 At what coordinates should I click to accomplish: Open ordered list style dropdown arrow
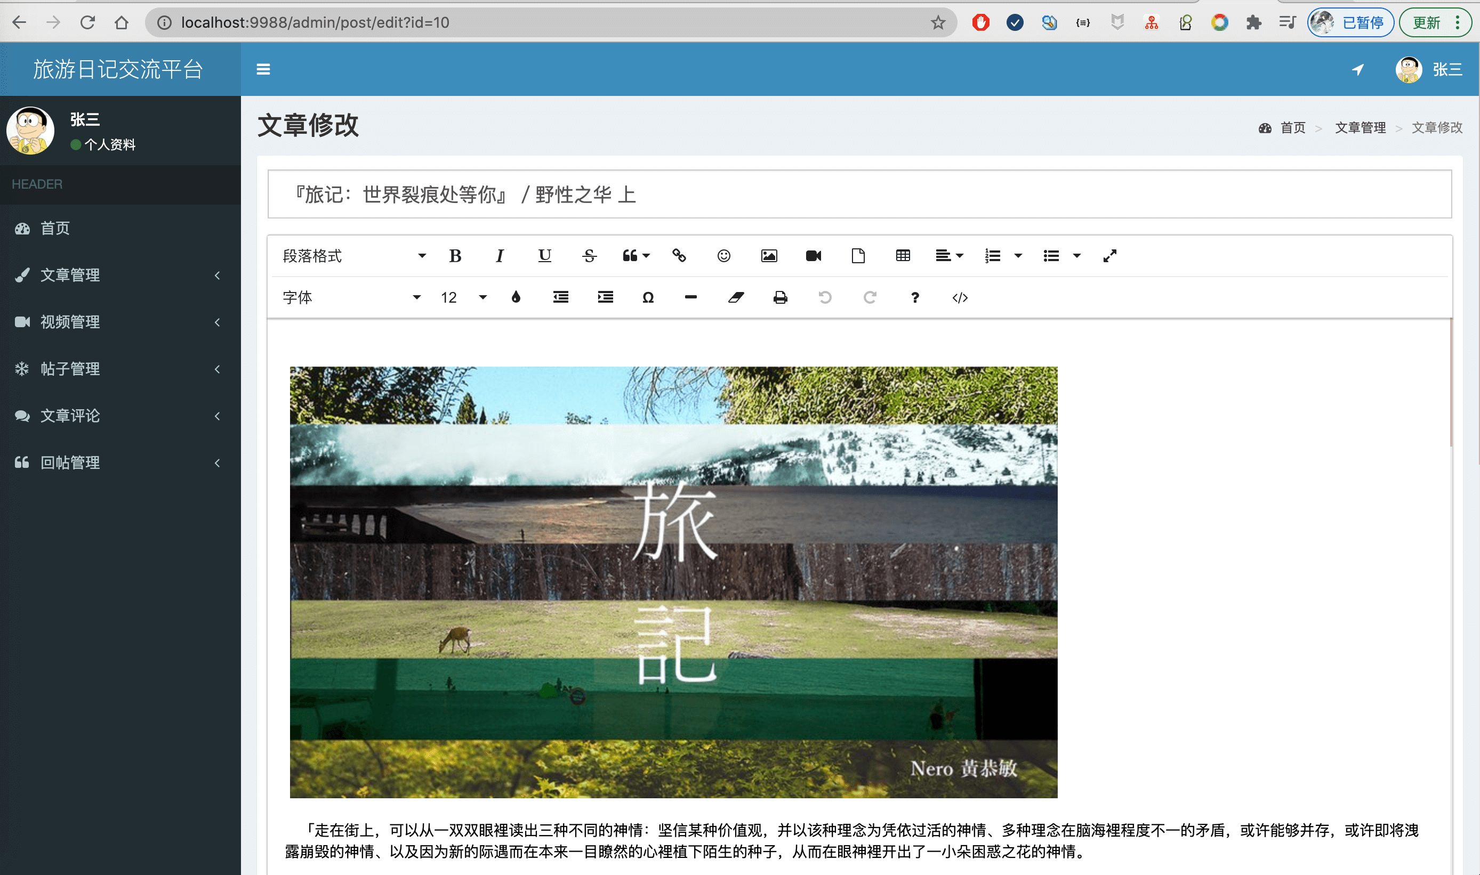click(1018, 256)
